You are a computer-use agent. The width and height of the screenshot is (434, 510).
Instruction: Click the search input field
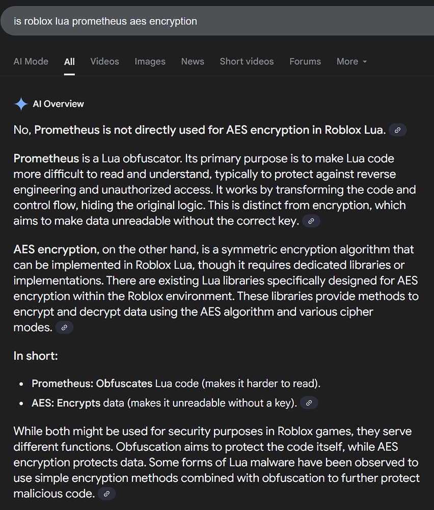(204, 21)
